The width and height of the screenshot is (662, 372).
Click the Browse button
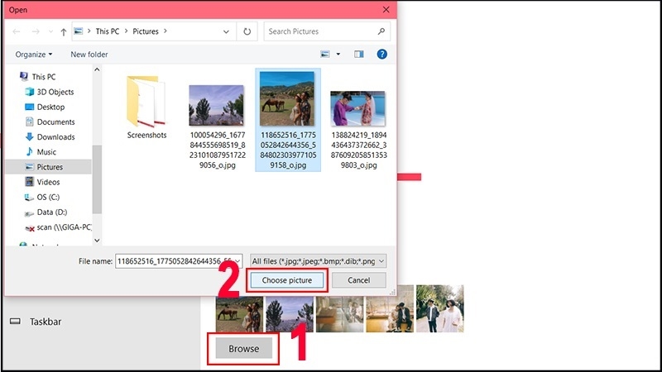point(243,349)
